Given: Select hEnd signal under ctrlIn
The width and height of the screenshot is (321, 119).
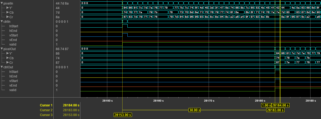Looking at the screenshot, I should click(13, 31).
